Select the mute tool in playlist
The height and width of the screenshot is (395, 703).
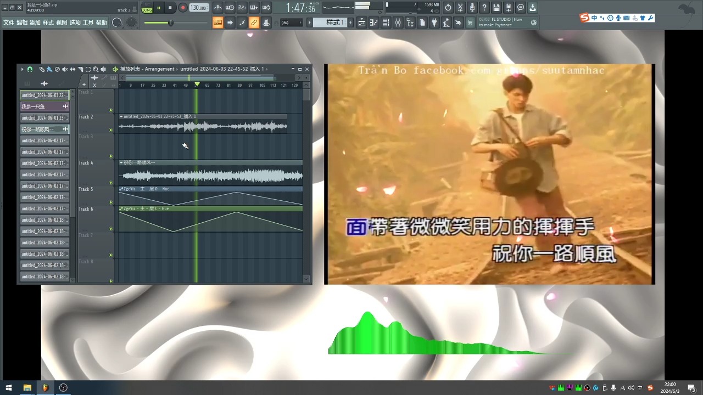(x=65, y=69)
